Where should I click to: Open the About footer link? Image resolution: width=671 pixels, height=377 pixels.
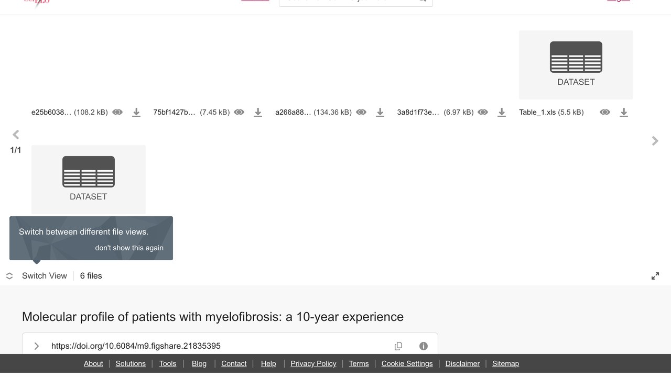click(x=93, y=363)
